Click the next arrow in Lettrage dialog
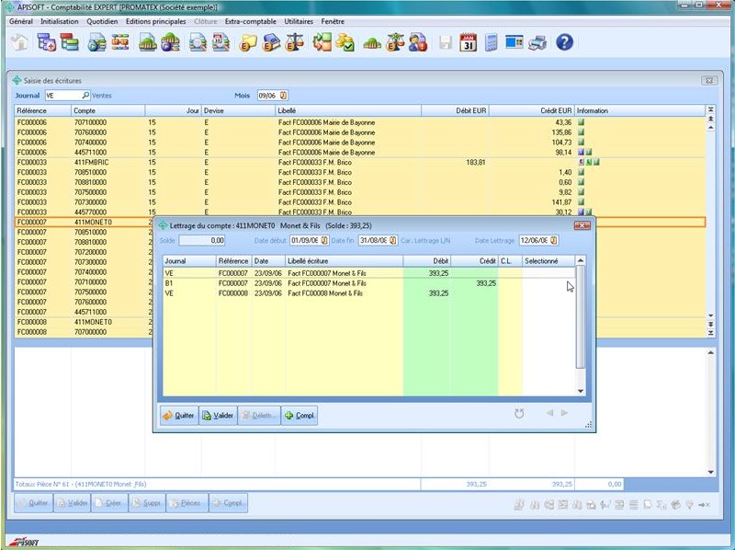735x550 pixels. [564, 413]
